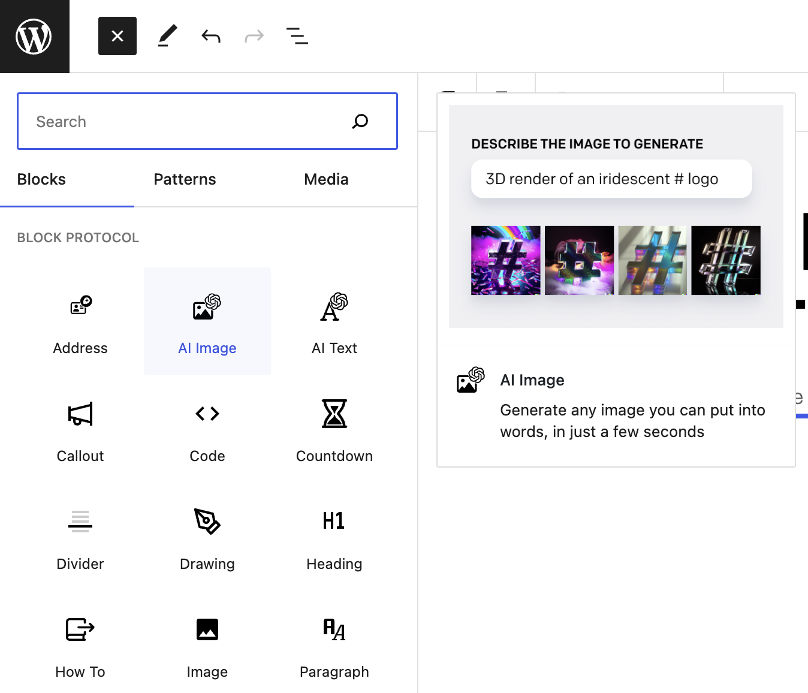Choose the Drawing block
The image size is (808, 693).
pyautogui.click(x=207, y=538)
